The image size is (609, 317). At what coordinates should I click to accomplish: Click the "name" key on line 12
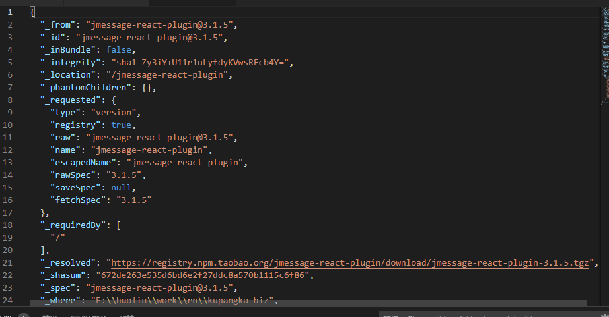click(x=65, y=150)
